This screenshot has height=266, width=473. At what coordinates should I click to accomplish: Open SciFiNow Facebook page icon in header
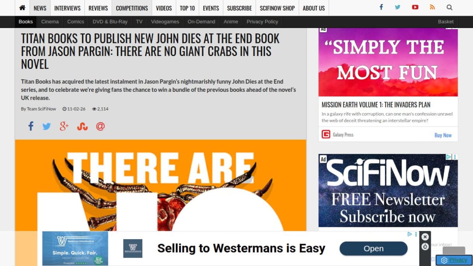click(381, 7)
